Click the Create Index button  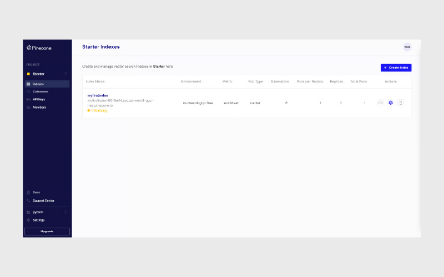[x=396, y=68]
